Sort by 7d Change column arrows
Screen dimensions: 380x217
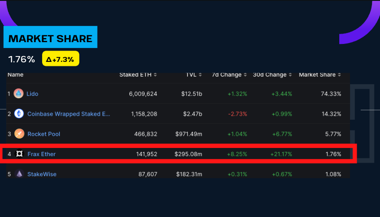(245, 75)
